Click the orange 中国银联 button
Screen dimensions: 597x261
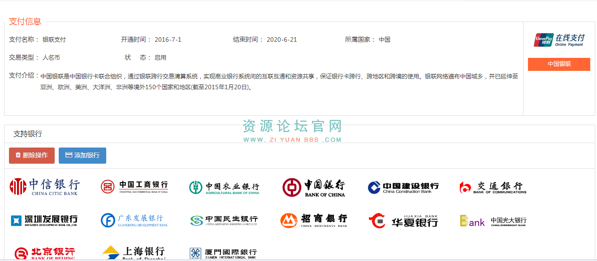[x=559, y=64]
